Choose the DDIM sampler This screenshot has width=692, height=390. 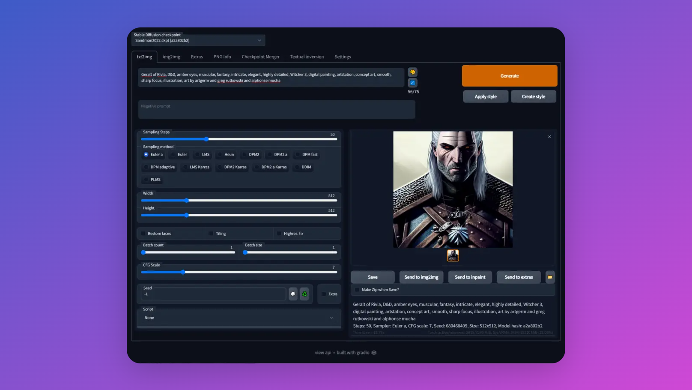click(x=303, y=167)
